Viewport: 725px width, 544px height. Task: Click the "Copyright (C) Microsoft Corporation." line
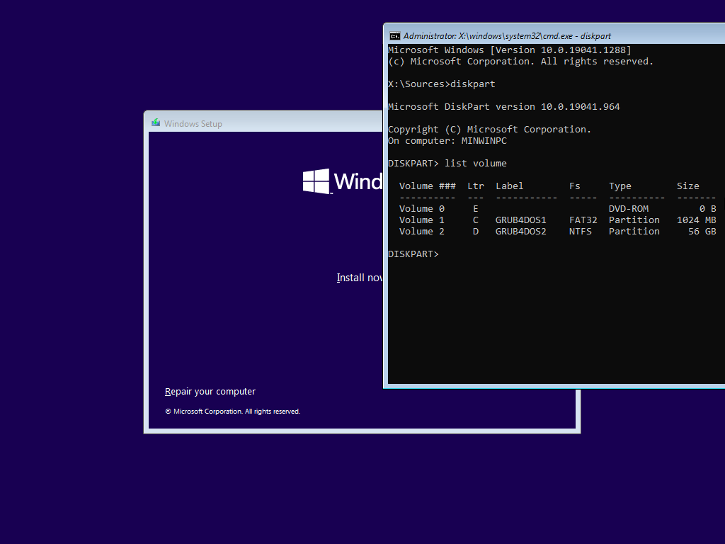pos(490,130)
